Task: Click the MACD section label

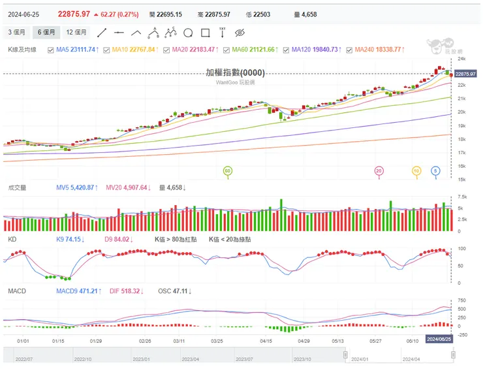Action: pyautogui.click(x=17, y=291)
